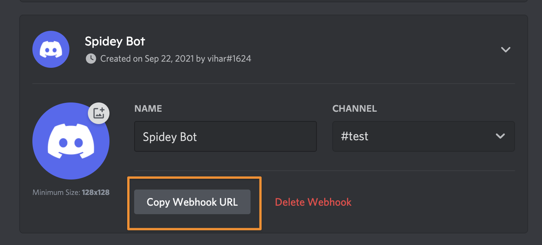The width and height of the screenshot is (542, 245).
Task: Click the Minimum Size hint under the avatar
Action: [x=71, y=192]
